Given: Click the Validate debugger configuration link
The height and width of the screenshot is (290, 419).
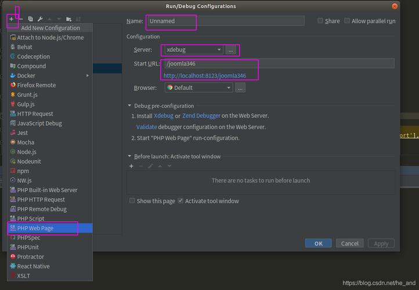Looking at the screenshot, I should point(146,127).
